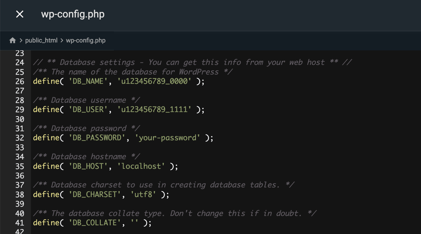Screen dimensions: 421x234
Task: Click the Database charset comment line
Action: pos(164,185)
